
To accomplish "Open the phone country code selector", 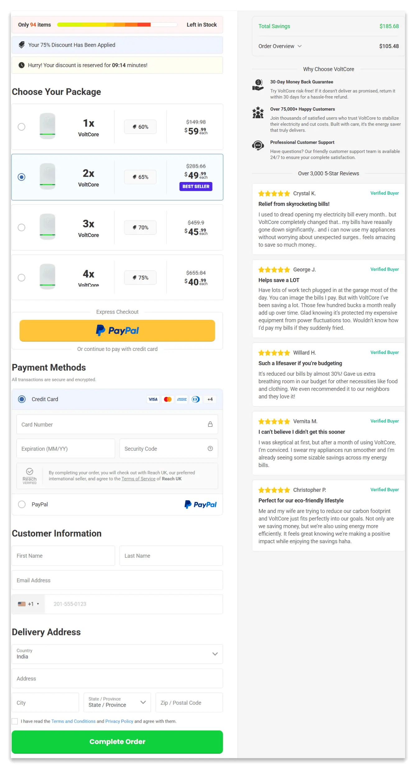I will click(x=28, y=604).
